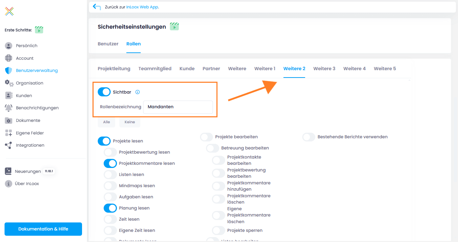Follow the InLoox Web App link
The height and width of the screenshot is (242, 458).
142,7
